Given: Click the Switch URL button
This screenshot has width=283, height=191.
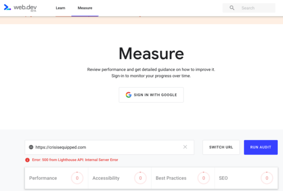Looking at the screenshot, I should (221, 147).
